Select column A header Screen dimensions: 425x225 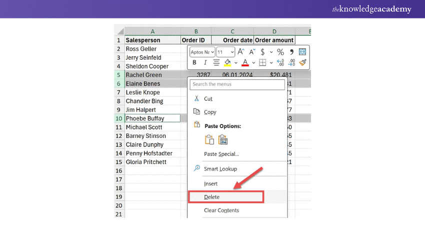[152, 31]
